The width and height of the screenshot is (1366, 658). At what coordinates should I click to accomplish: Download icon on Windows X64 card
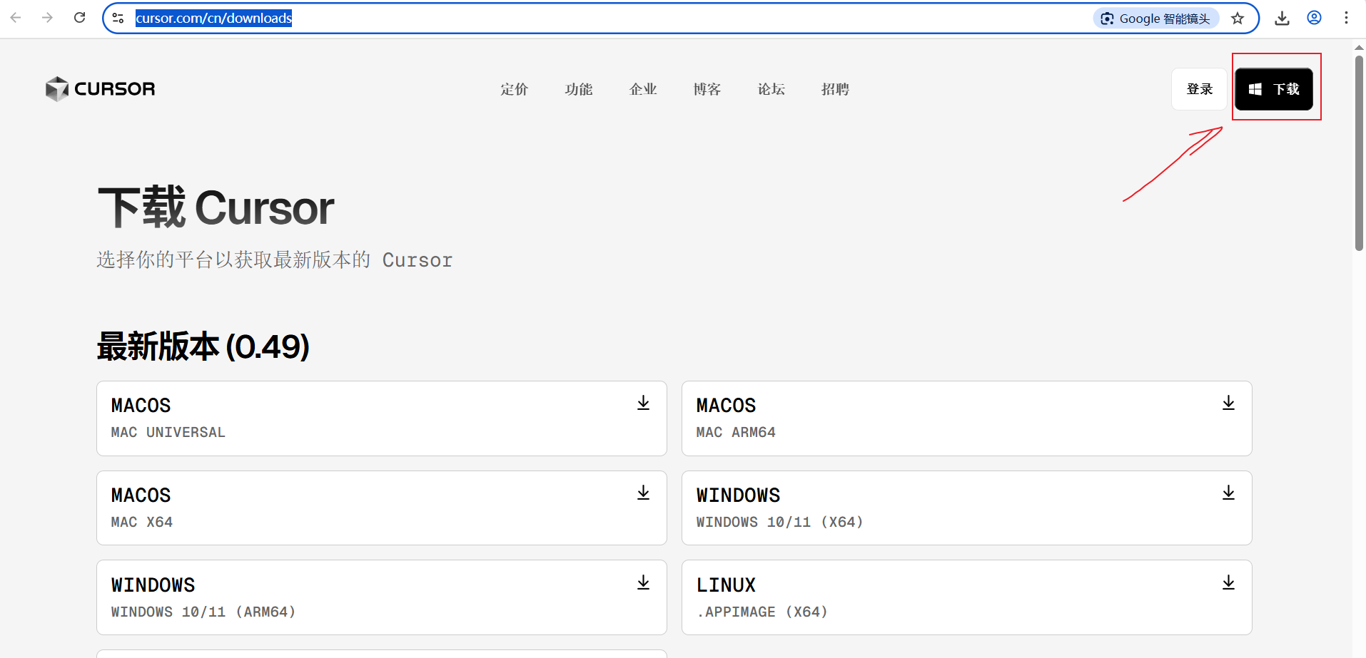click(1228, 493)
